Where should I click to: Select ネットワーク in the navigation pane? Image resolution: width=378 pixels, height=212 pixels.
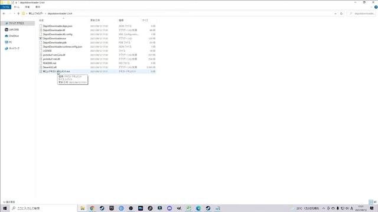point(12,48)
